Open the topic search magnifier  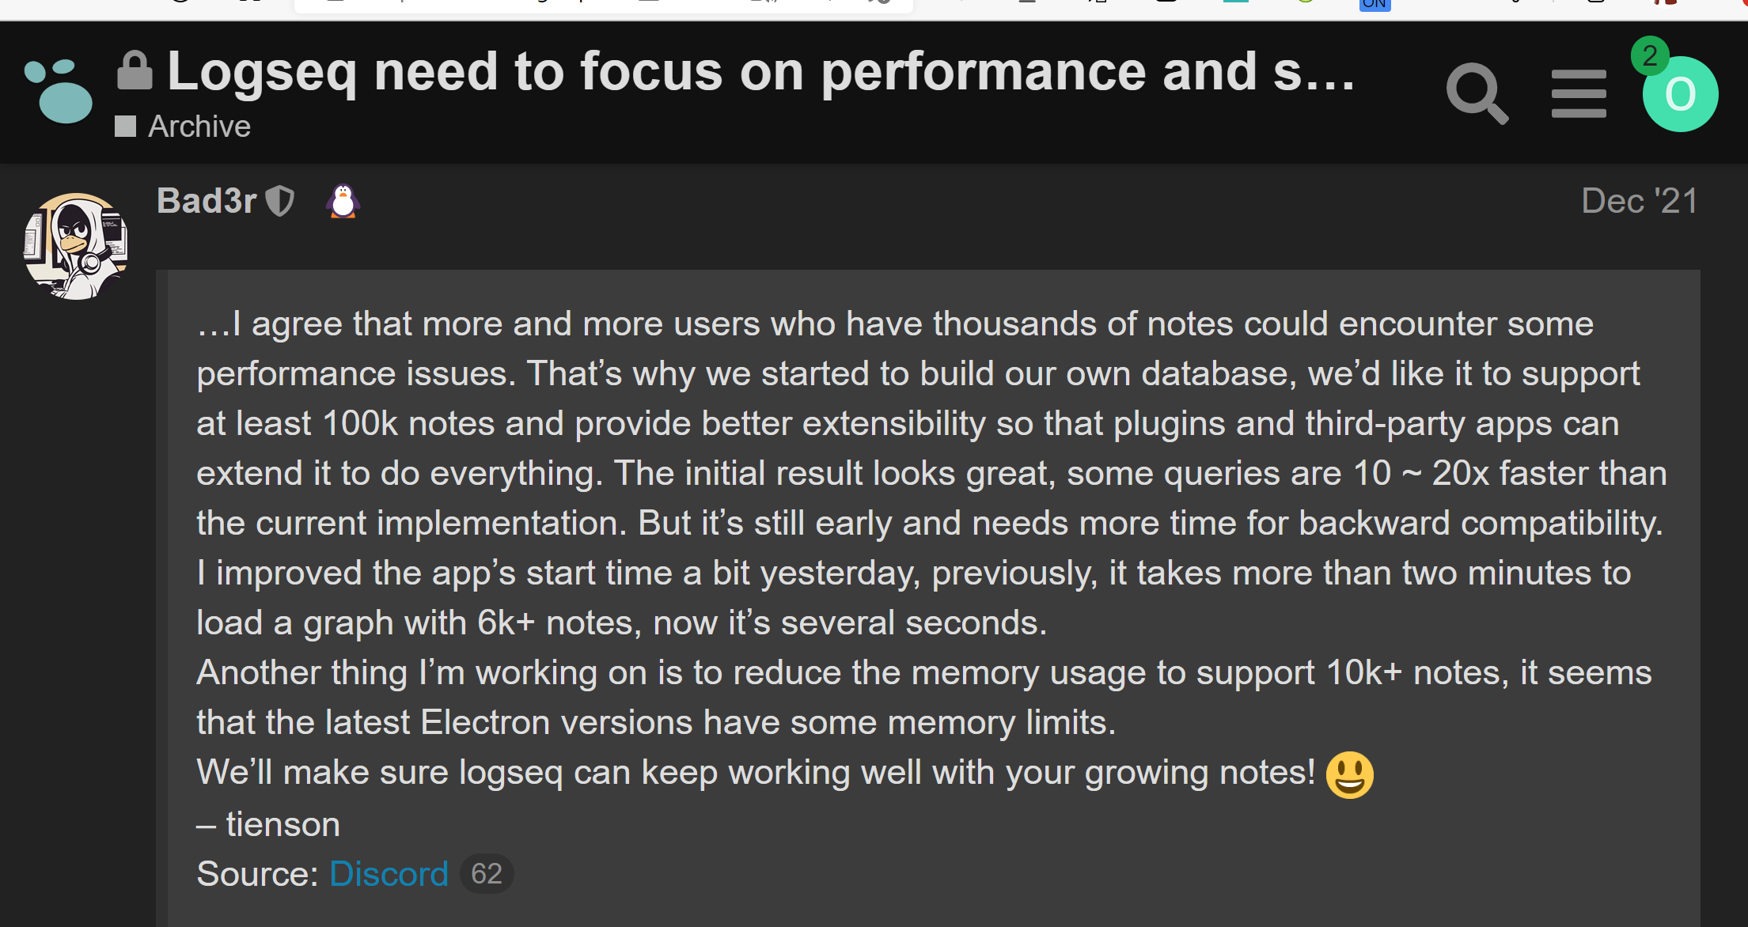1478,93
